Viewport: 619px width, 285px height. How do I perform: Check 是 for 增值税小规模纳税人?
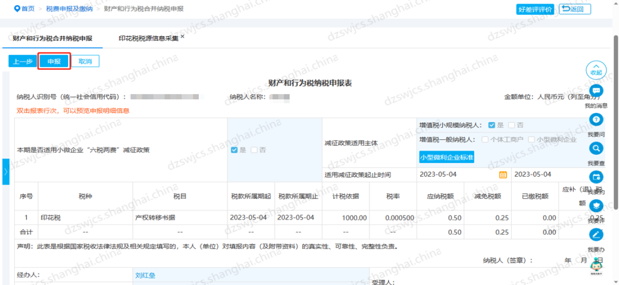(492, 125)
